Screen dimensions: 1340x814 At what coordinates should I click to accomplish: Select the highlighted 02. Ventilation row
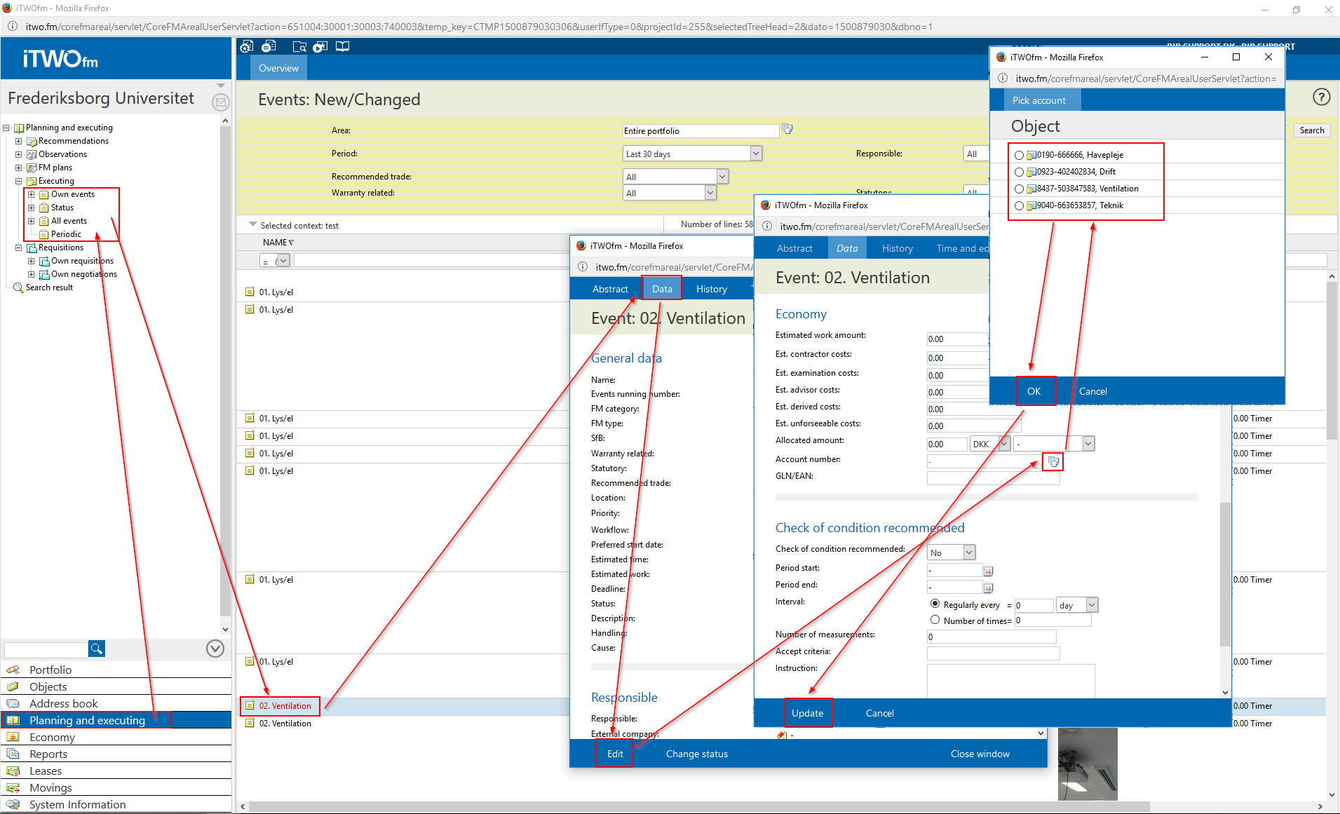[285, 706]
